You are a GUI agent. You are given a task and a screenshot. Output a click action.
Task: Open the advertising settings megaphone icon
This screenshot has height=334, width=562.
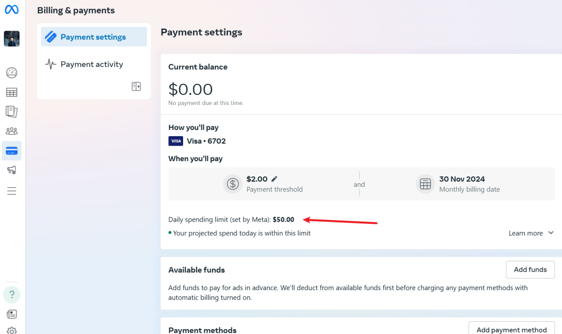(x=12, y=170)
